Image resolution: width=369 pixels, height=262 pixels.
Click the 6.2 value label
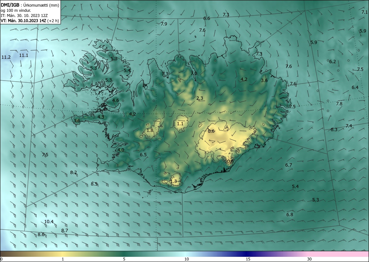[332, 61]
